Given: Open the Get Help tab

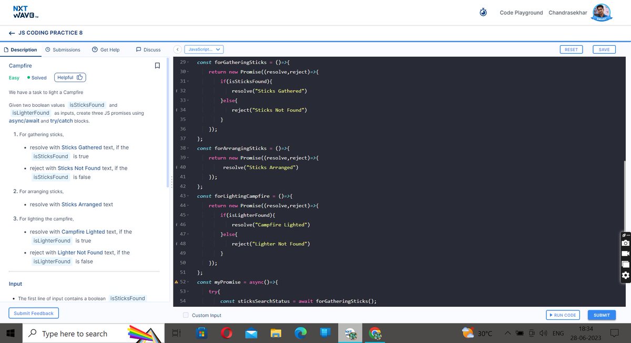Looking at the screenshot, I should point(106,49).
